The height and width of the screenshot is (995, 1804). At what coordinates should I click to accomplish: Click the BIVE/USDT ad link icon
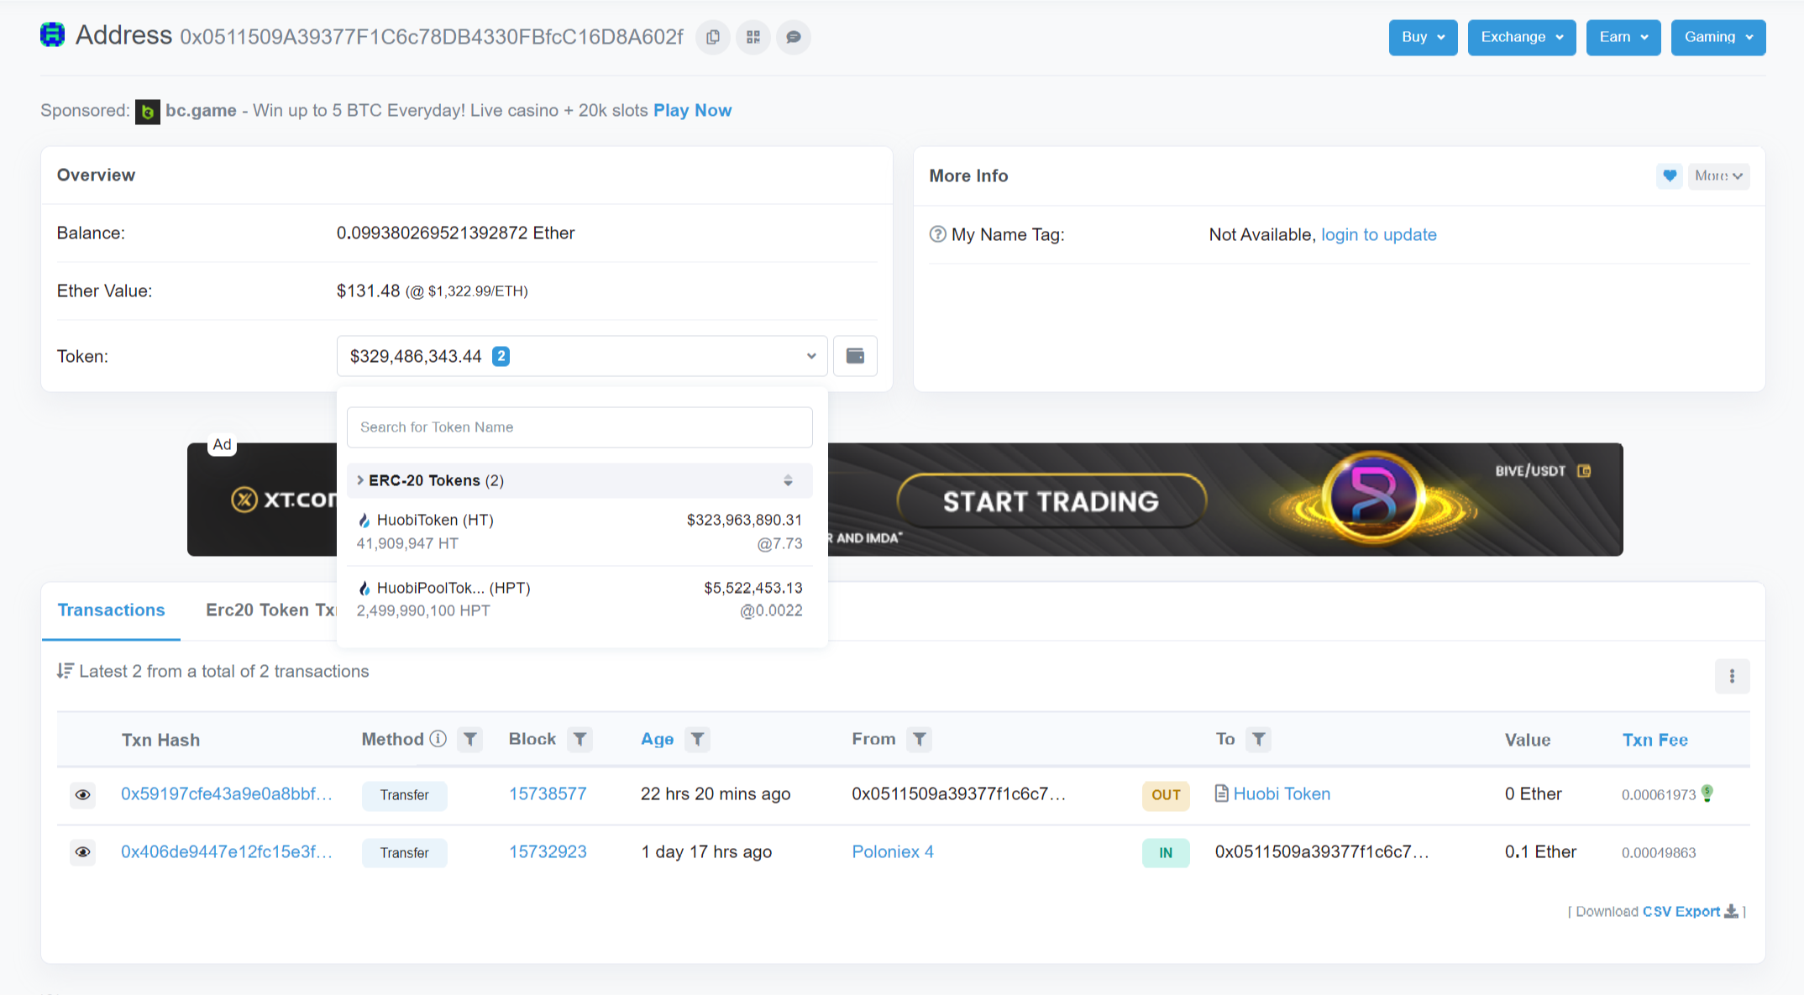tap(1584, 471)
